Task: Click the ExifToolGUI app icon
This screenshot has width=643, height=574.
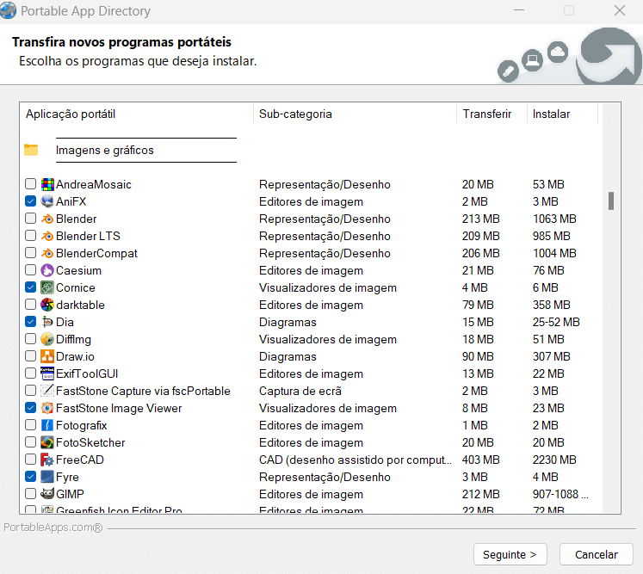Action: [47, 374]
